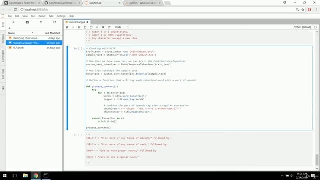Select the Natural Language Processing notebook file

tap(34, 43)
